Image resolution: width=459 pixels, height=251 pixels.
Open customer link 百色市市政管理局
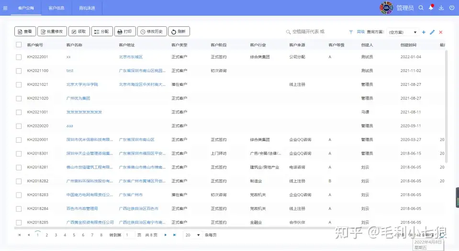(x=82, y=209)
